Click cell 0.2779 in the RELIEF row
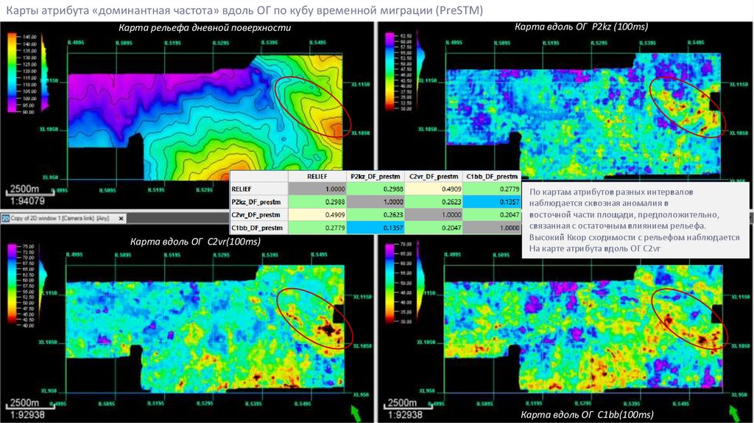The height and width of the screenshot is (423, 754). point(491,189)
